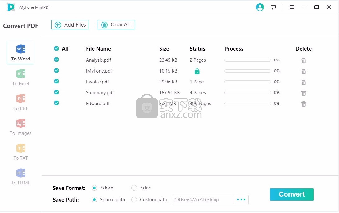Delete iMyFone.pdf using its trash icon
Image resolution: width=339 pixels, height=213 pixels.
point(304,71)
